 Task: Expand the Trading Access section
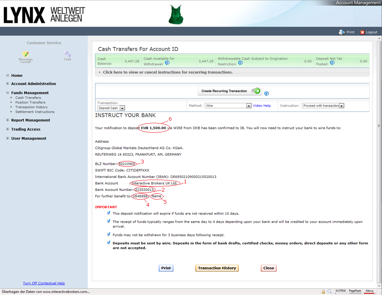tap(7, 129)
